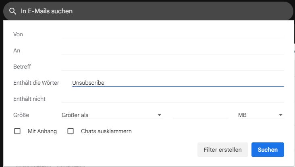The image size is (295, 167).
Task: Click the 'Enthält nicht' input field
Action: (x=172, y=99)
